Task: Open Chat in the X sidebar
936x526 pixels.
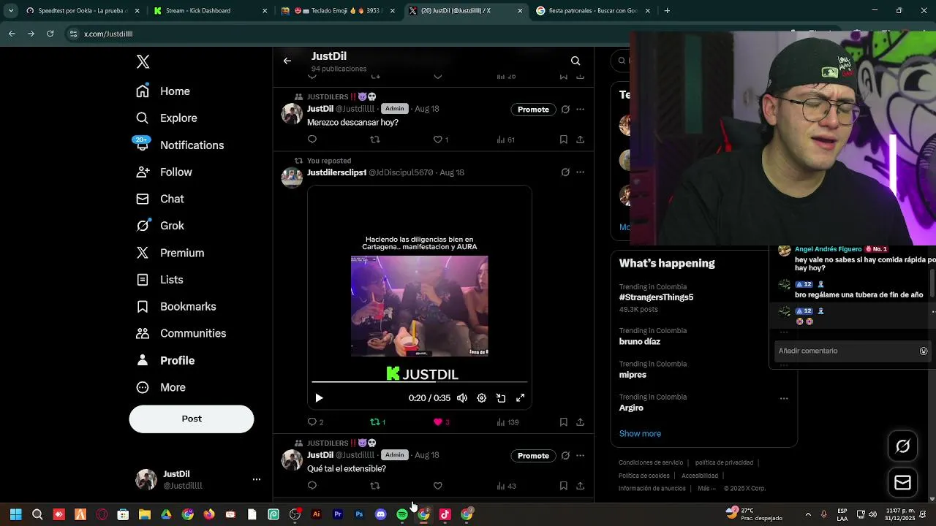Action: pyautogui.click(x=160, y=199)
